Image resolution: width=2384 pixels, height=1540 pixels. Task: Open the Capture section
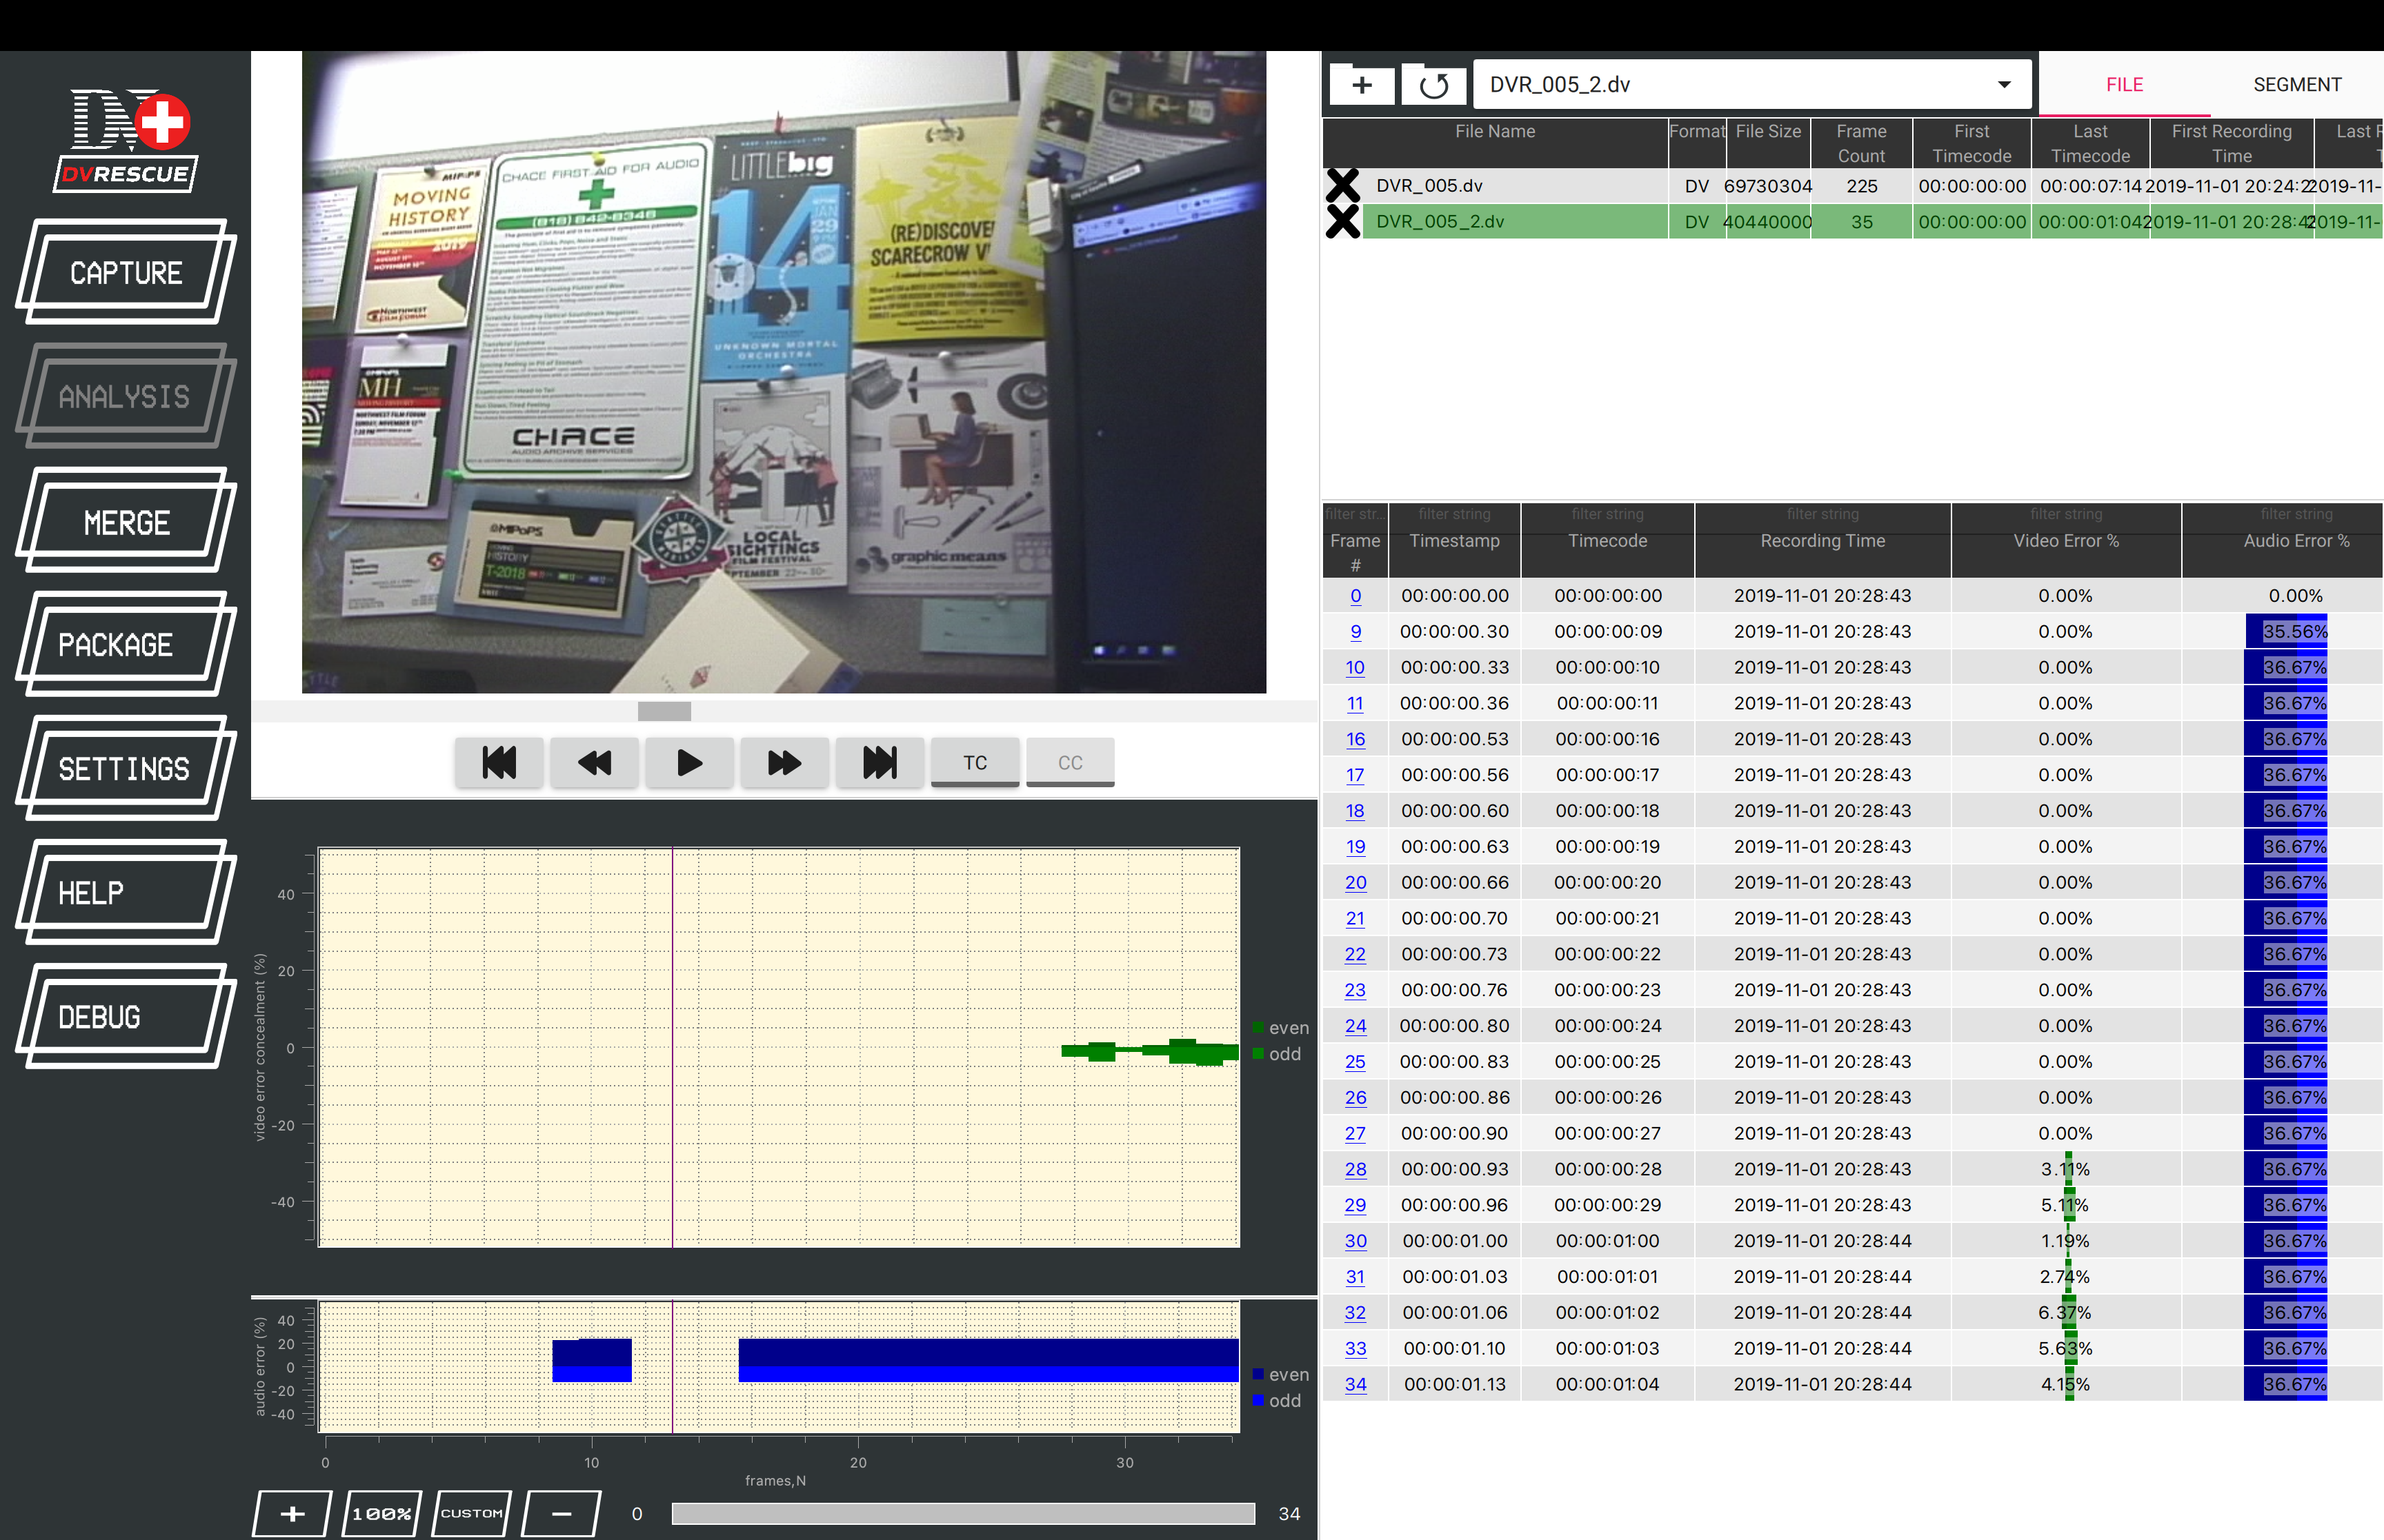[x=126, y=272]
